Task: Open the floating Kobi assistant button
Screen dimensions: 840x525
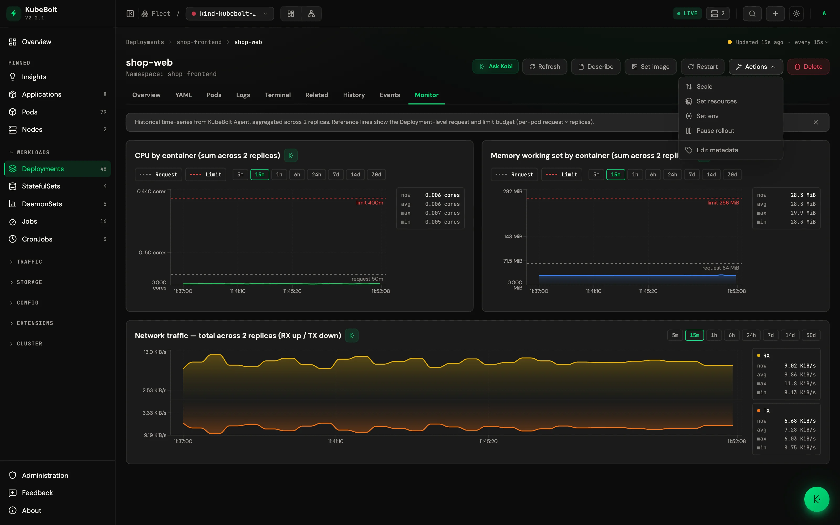Action: 817,499
